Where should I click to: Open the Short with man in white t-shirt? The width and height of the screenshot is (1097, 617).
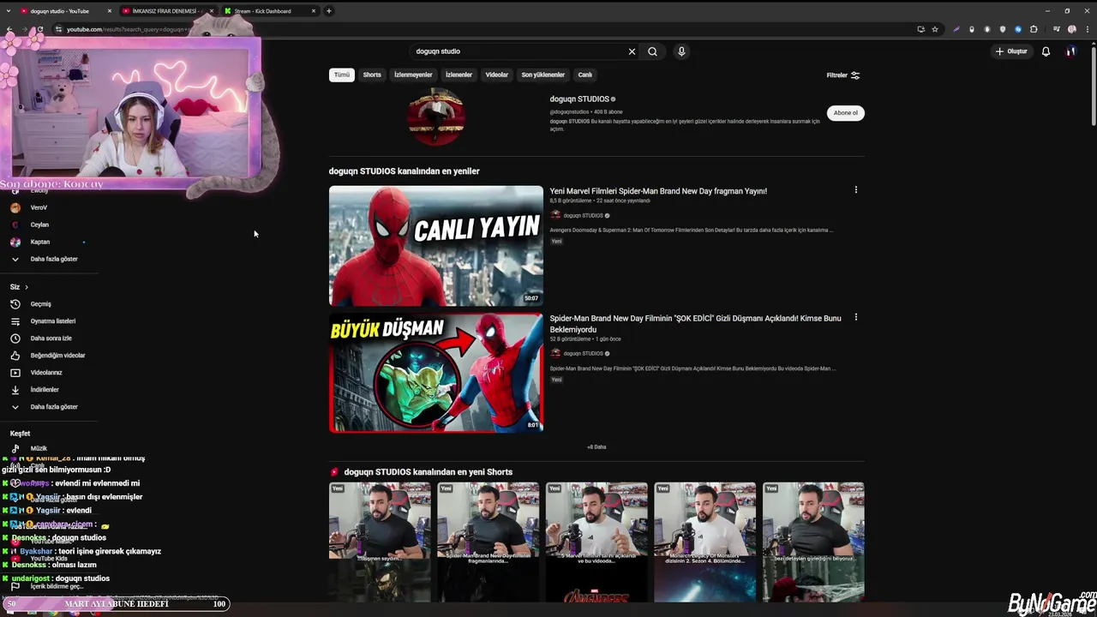point(596,542)
